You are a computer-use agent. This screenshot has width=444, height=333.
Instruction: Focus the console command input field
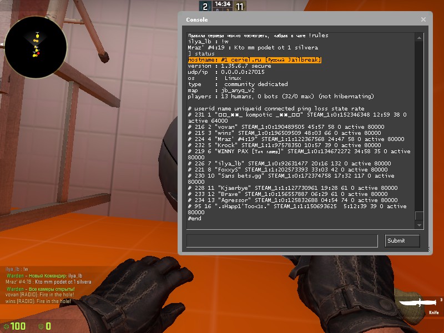pyautogui.click(x=282, y=240)
